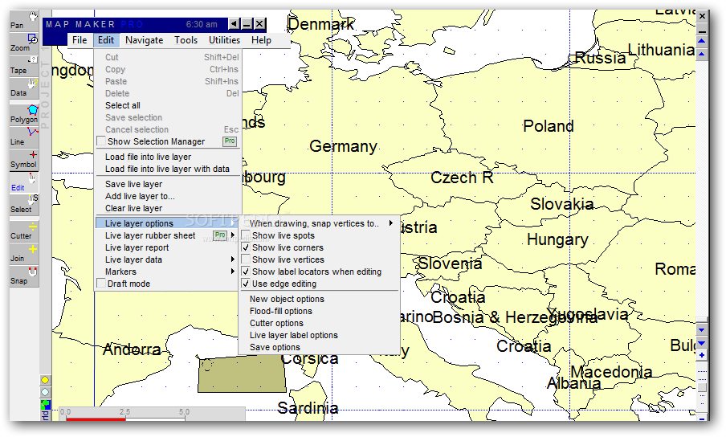Expand Markers submenu
Viewport: 726px width, 437px height.
pyautogui.click(x=167, y=272)
